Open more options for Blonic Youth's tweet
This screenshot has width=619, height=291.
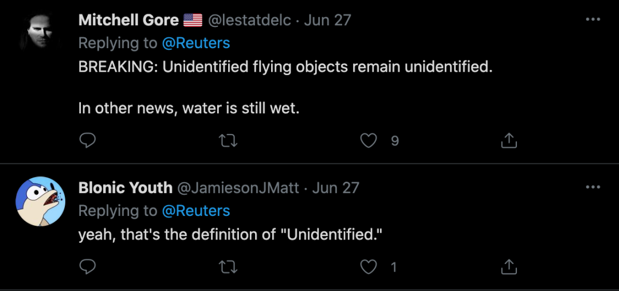coord(593,187)
